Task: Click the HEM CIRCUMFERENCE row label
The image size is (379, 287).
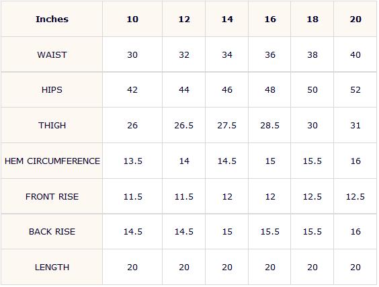Action: click(52, 161)
